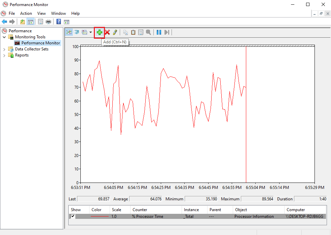This screenshot has height=235, width=331.
Task: Click the Back arrow in the main toolbar
Action: [x=4, y=22]
